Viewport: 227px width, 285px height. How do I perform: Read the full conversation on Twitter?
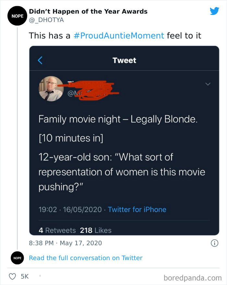[x=85, y=258]
